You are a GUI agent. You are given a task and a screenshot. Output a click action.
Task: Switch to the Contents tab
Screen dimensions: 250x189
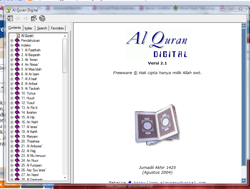tap(14, 28)
